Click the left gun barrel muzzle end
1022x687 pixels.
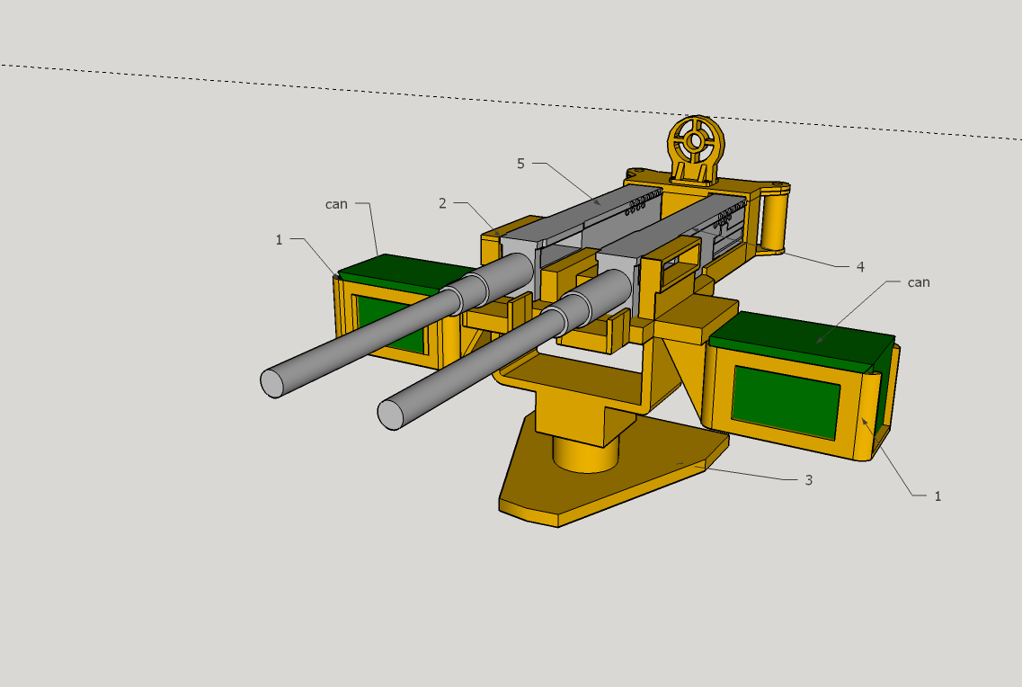tap(272, 383)
